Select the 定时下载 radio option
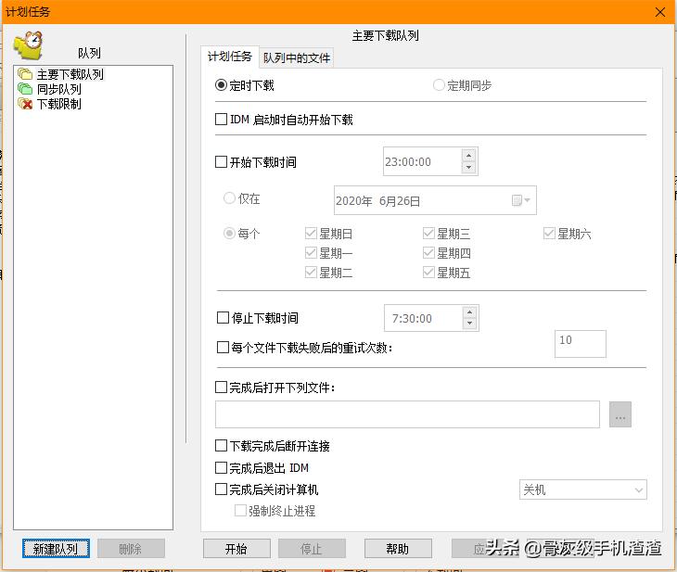 click(x=245, y=85)
